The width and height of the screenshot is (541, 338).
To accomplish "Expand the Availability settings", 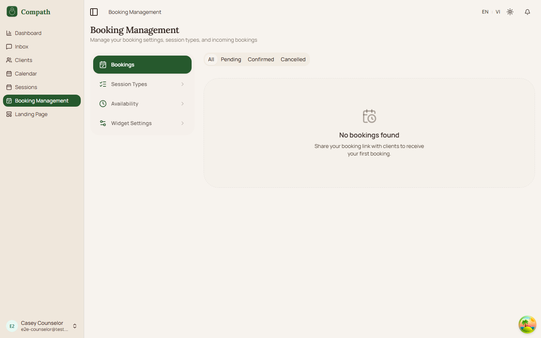I will 142,104.
